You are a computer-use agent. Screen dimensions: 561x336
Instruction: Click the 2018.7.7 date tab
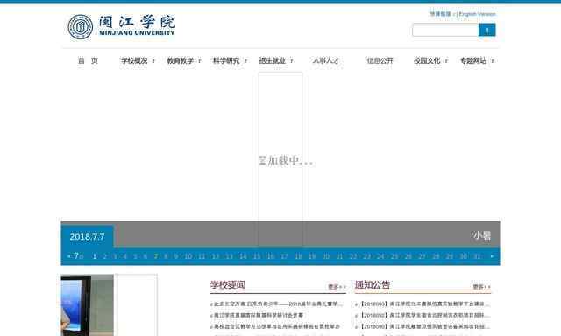pyautogui.click(x=88, y=236)
